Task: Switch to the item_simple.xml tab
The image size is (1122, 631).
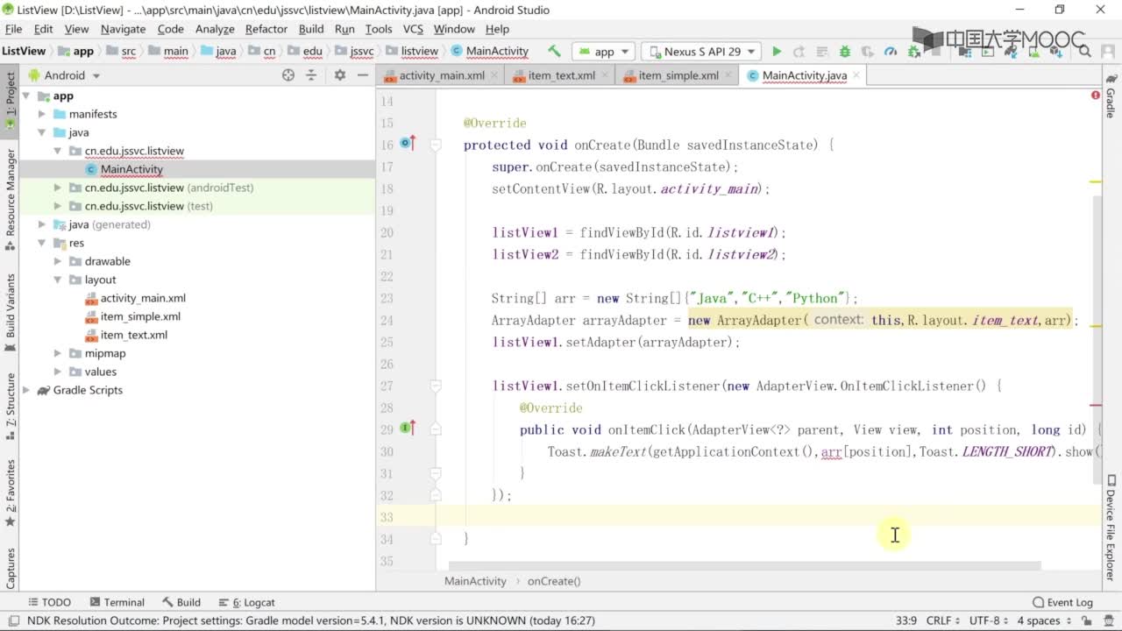Action: click(x=678, y=75)
